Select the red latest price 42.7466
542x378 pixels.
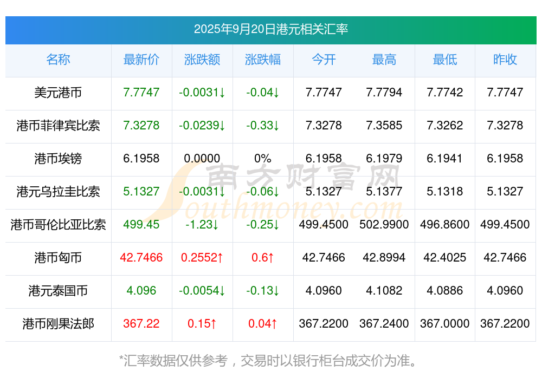coord(141,257)
